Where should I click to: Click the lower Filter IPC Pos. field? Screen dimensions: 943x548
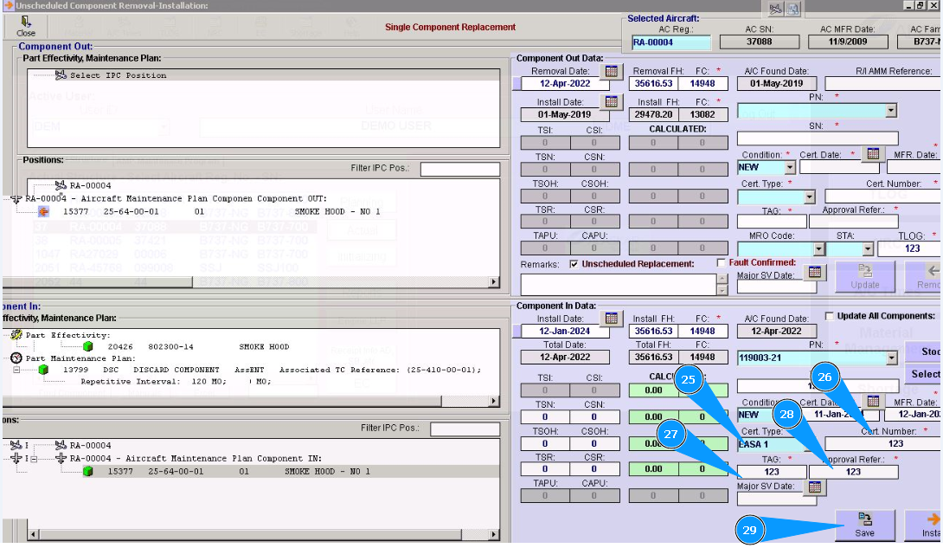click(465, 429)
